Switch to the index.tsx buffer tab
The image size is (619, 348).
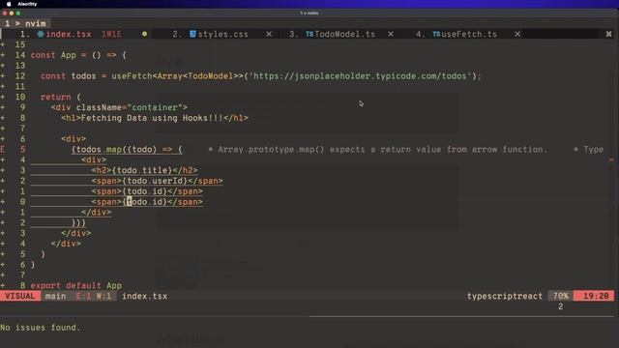pyautogui.click(x=69, y=35)
